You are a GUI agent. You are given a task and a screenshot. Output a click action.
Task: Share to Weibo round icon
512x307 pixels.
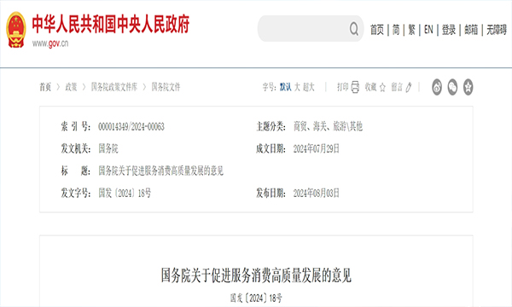(x=437, y=87)
